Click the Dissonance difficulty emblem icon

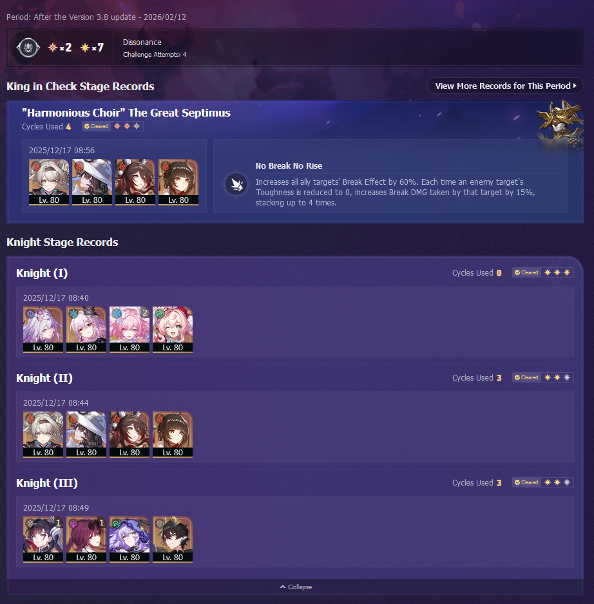click(28, 48)
